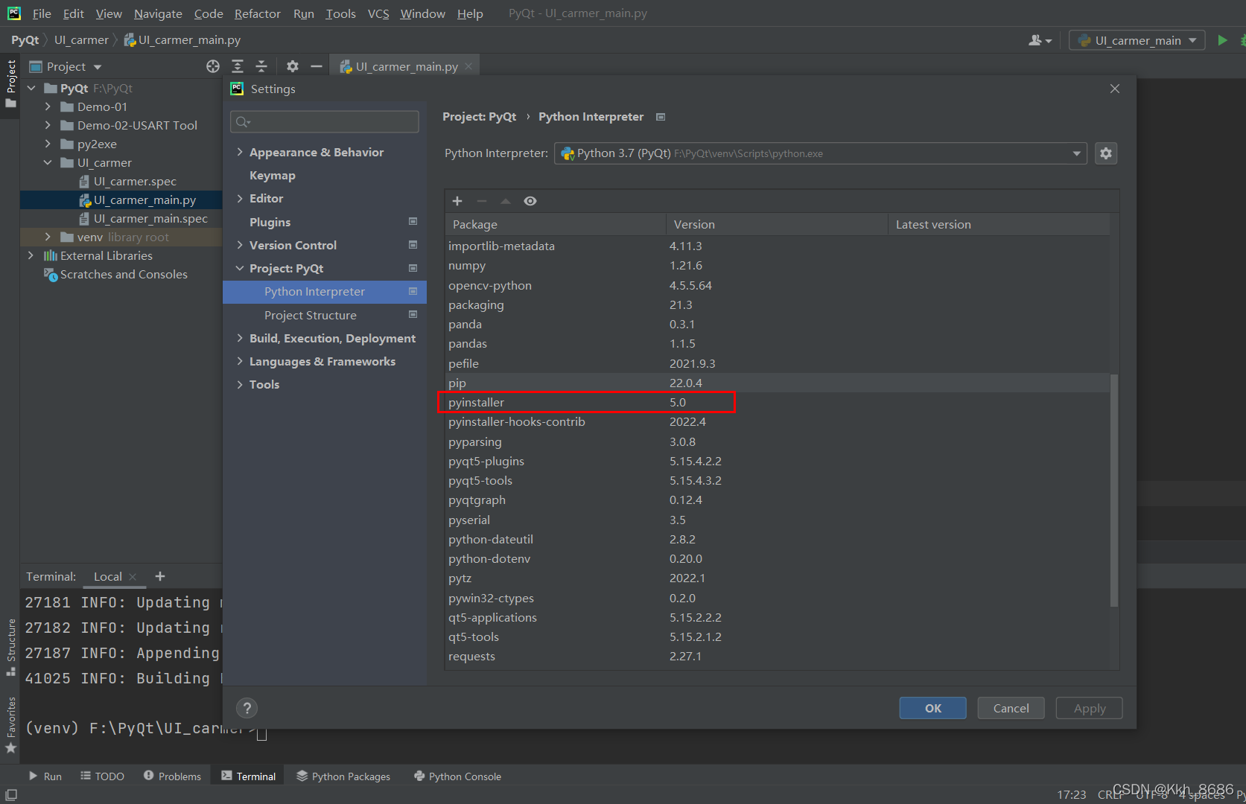Select the pyinstaller package row
This screenshot has height=804, width=1246.
(x=777, y=402)
